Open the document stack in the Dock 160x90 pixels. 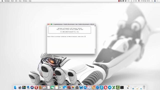[128, 87]
